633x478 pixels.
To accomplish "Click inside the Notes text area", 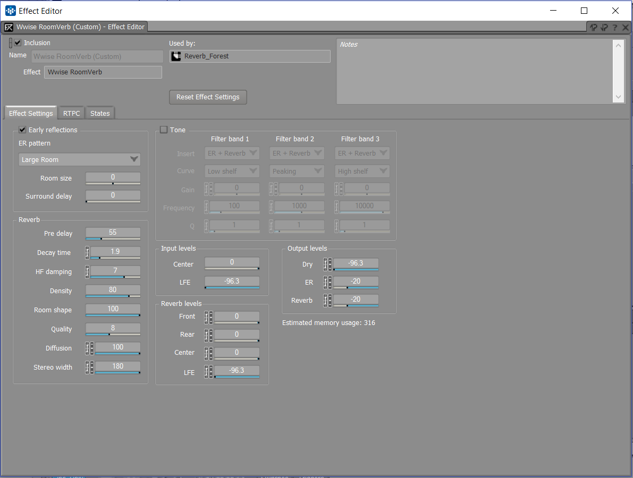I will click(474, 71).
